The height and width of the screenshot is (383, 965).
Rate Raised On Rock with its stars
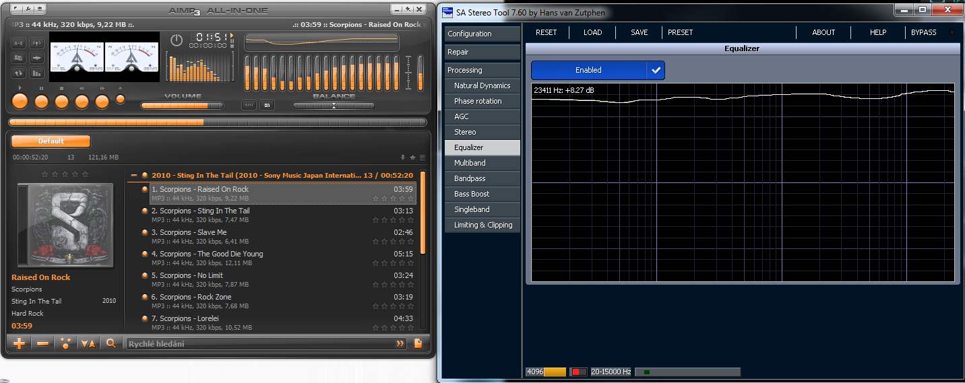tap(393, 199)
